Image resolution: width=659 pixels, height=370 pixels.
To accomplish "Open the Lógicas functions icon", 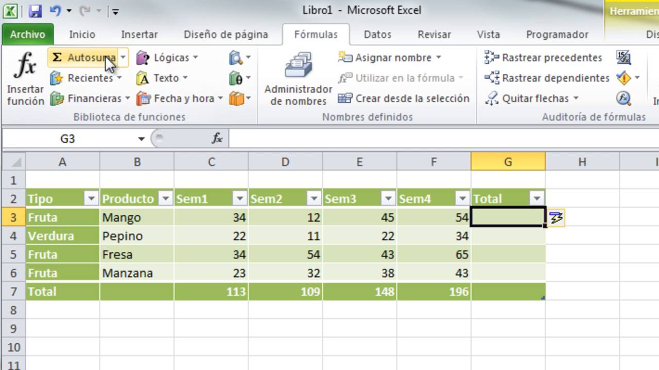I will [143, 58].
